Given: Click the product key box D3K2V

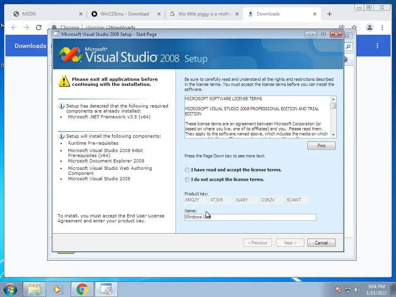Looking at the screenshot, I should click(x=272, y=200).
